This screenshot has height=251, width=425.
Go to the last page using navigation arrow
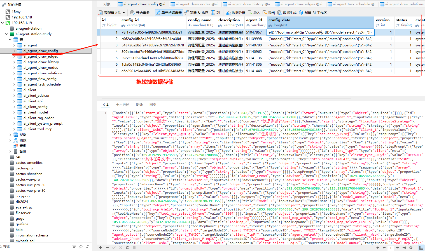pyautogui.click(x=404, y=248)
